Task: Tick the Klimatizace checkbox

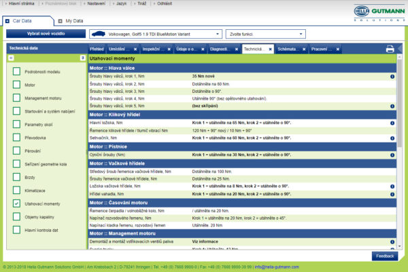Action: 16,189
